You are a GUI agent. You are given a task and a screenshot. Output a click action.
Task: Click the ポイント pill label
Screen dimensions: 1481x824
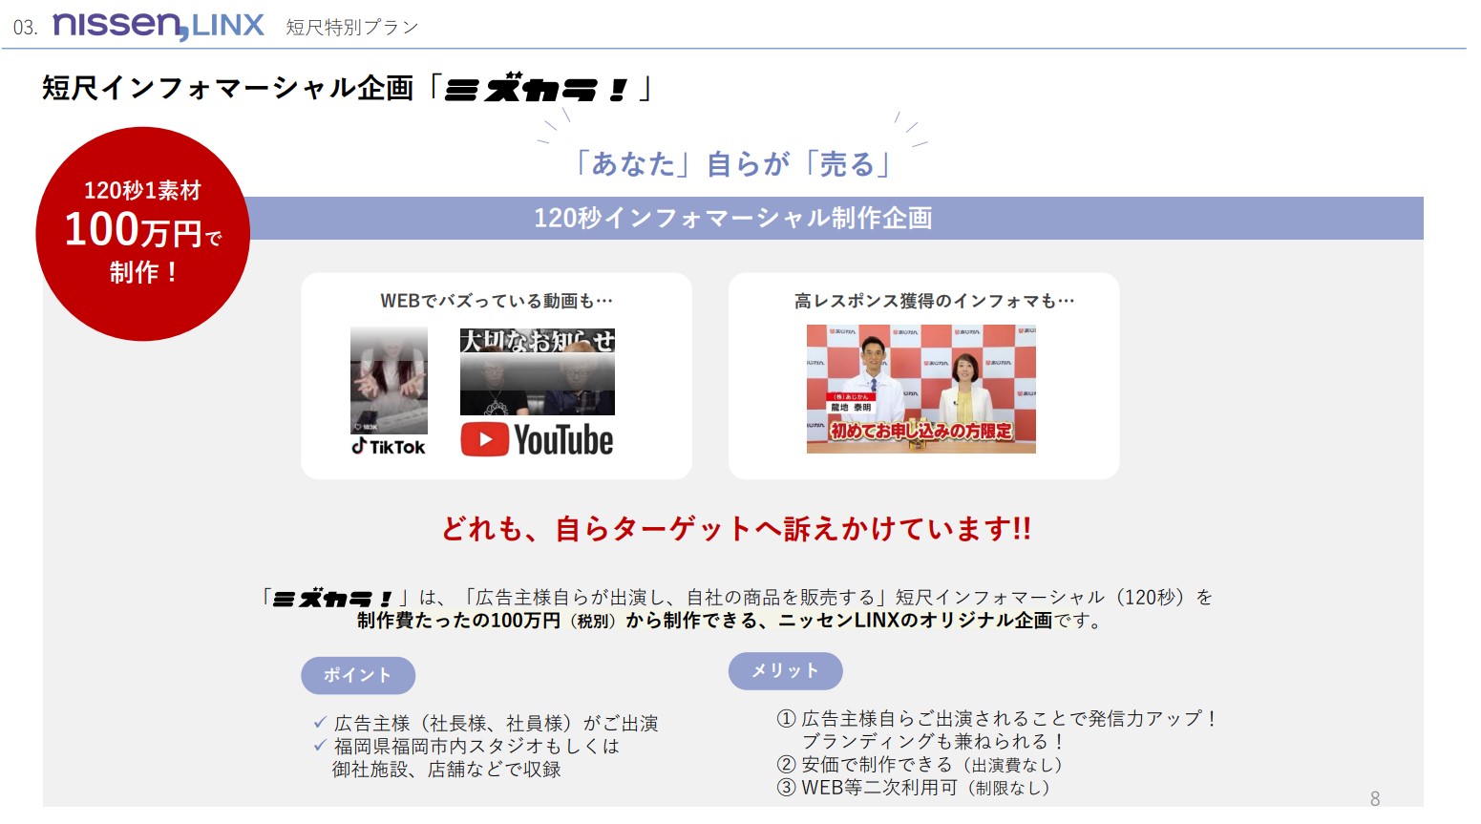358,675
